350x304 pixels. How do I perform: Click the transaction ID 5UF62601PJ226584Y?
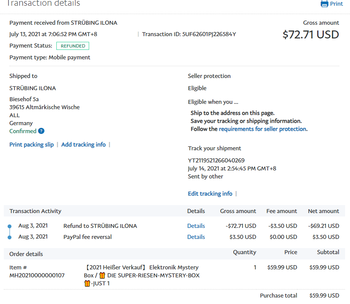click(209, 34)
